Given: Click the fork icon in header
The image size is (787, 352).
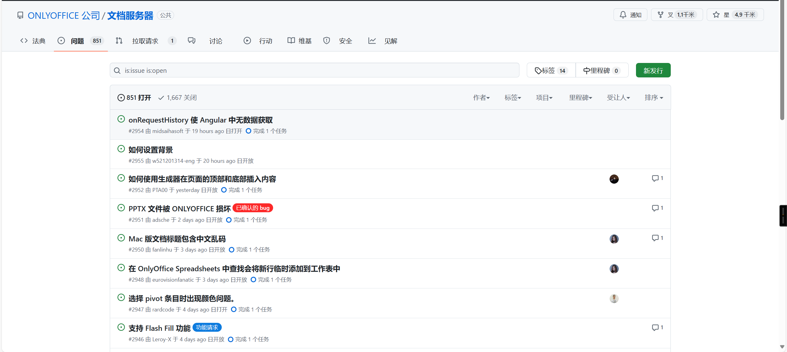Looking at the screenshot, I should pyautogui.click(x=660, y=15).
